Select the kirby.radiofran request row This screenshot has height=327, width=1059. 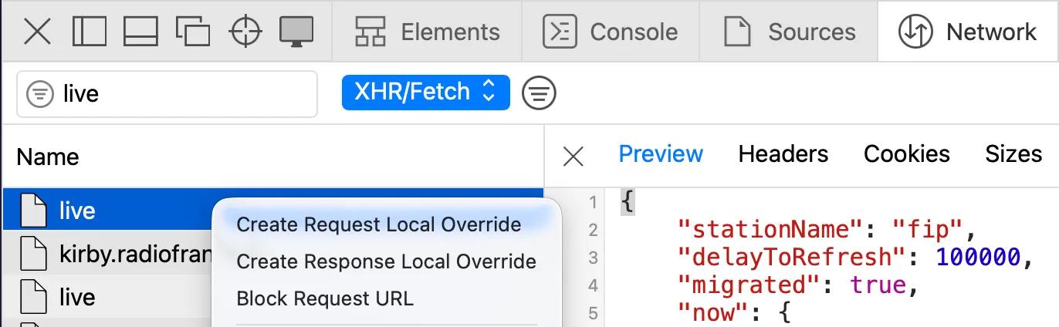click(x=108, y=253)
